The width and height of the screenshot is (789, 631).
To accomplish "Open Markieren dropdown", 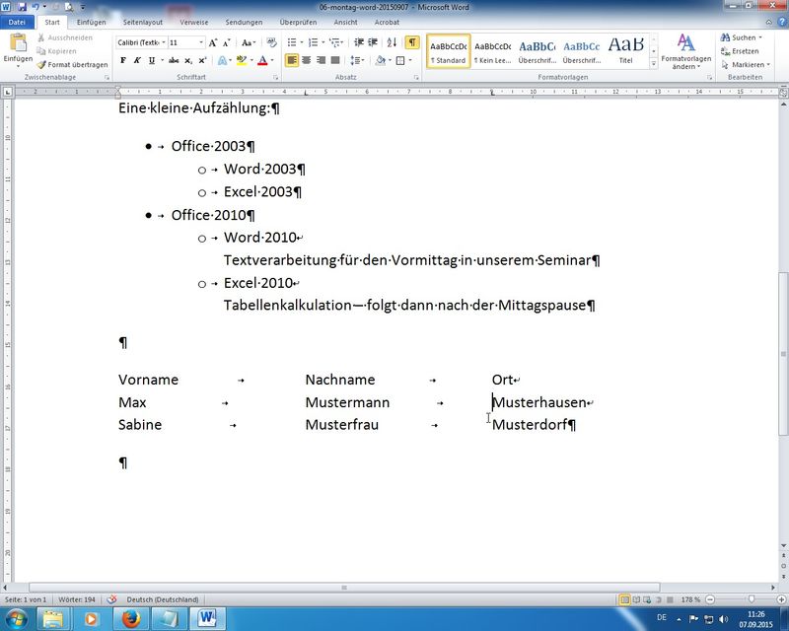I will click(x=746, y=64).
